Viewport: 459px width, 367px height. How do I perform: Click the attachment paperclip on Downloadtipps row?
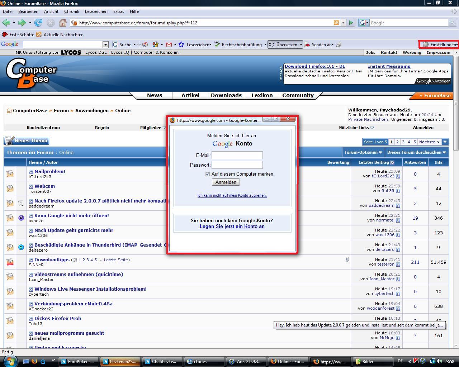point(347,259)
